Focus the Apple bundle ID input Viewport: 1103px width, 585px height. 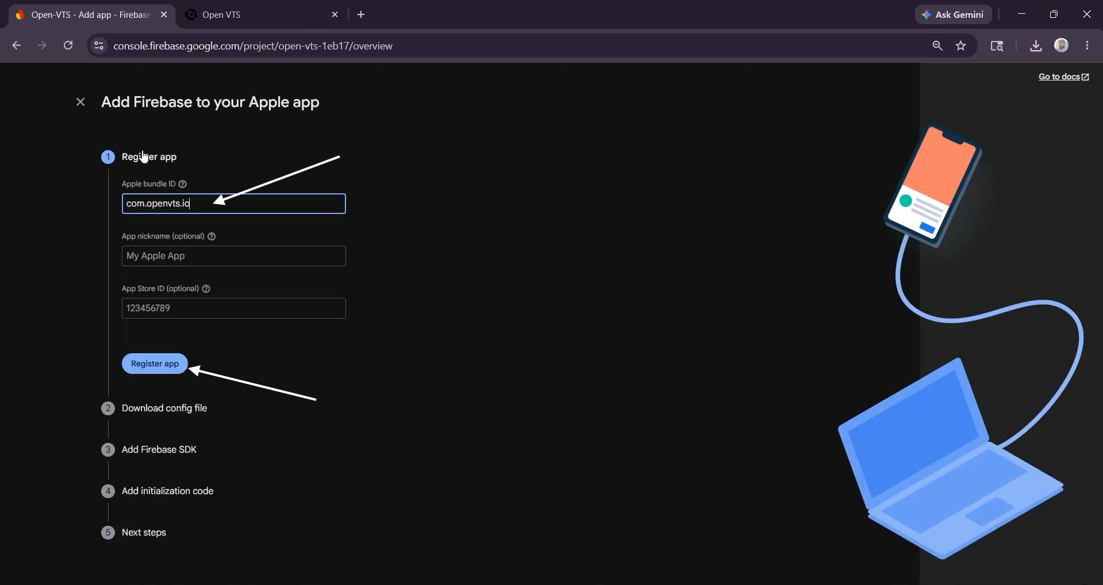(x=233, y=204)
